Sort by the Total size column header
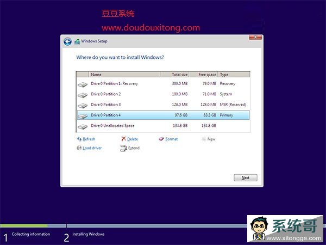Image resolution: width=326 pixels, height=245 pixels. tap(174, 75)
